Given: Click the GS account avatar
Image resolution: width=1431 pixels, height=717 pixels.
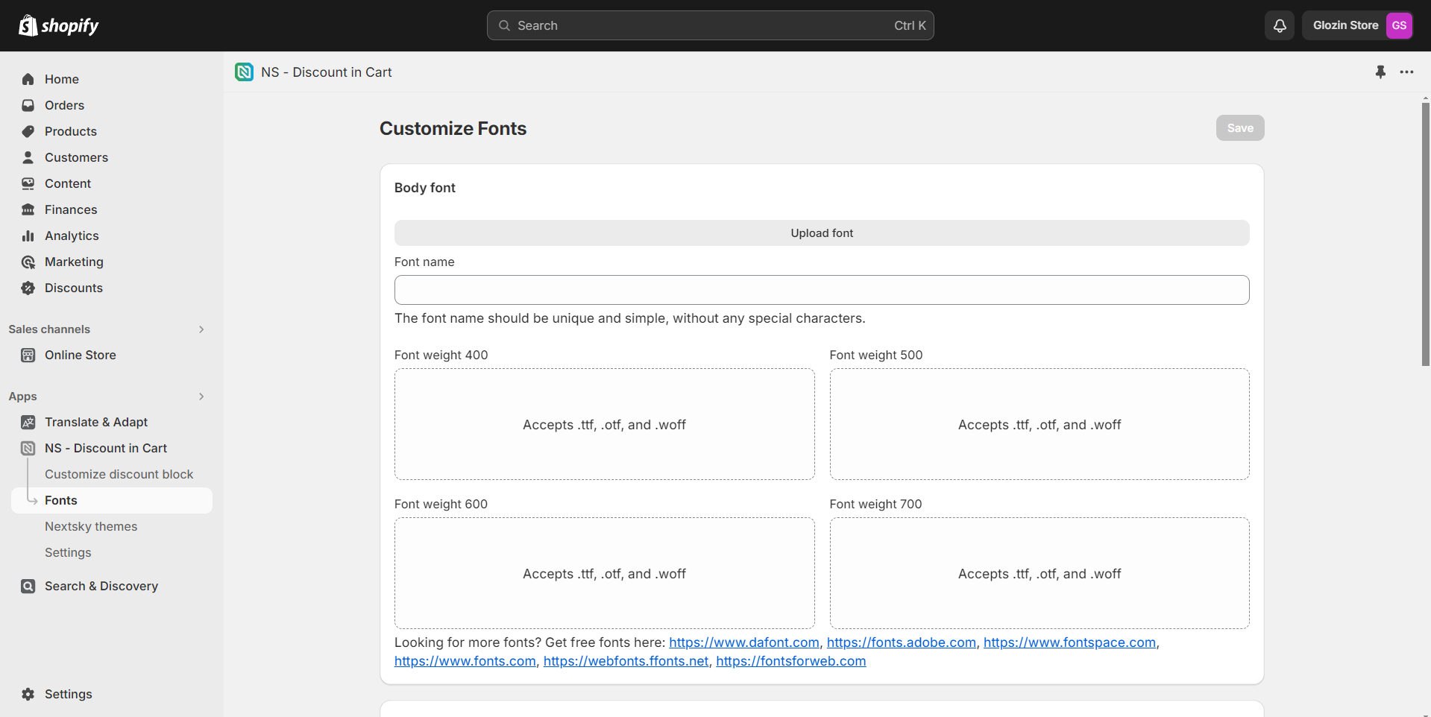Looking at the screenshot, I should (1398, 25).
